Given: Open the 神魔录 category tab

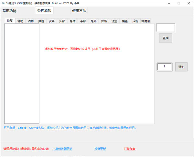Looking at the screenshot, I should (x=145, y=21).
